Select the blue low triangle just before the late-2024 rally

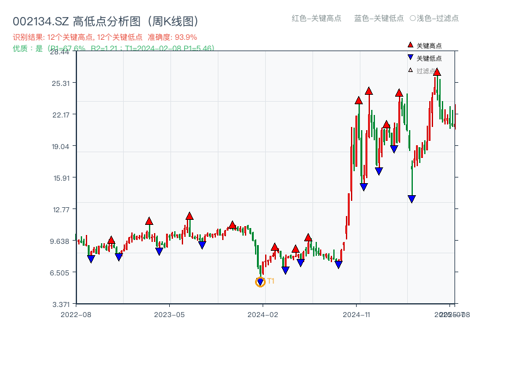coord(338,265)
